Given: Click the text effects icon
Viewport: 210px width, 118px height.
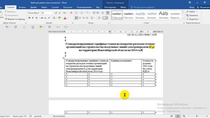Looking at the screenshot, I should coord(54,18).
